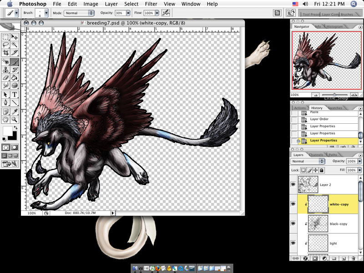The height and width of the screenshot is (273, 364).
Task: Open the background color swatch
Action: (x=14, y=137)
